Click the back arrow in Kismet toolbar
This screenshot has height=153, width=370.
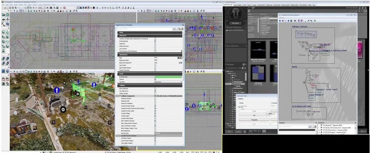[280, 21]
